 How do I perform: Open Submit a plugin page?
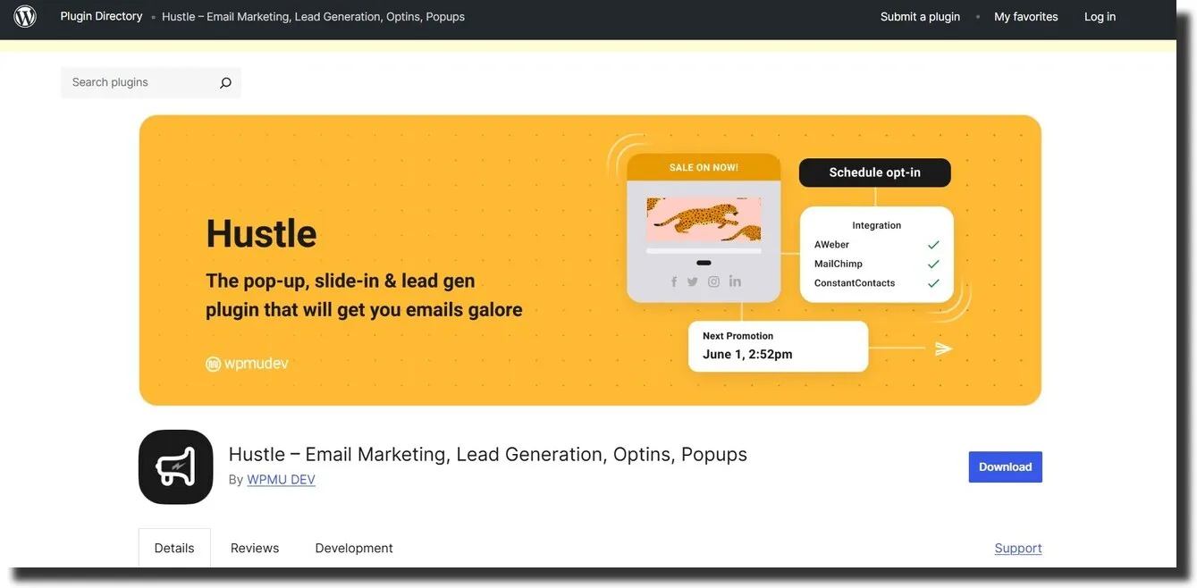[x=920, y=16]
